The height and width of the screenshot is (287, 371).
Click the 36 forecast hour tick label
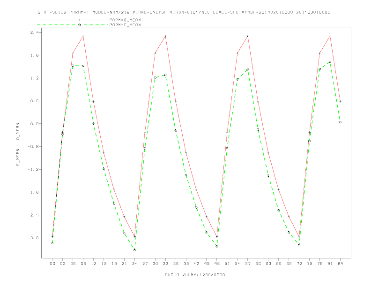pos(176,264)
